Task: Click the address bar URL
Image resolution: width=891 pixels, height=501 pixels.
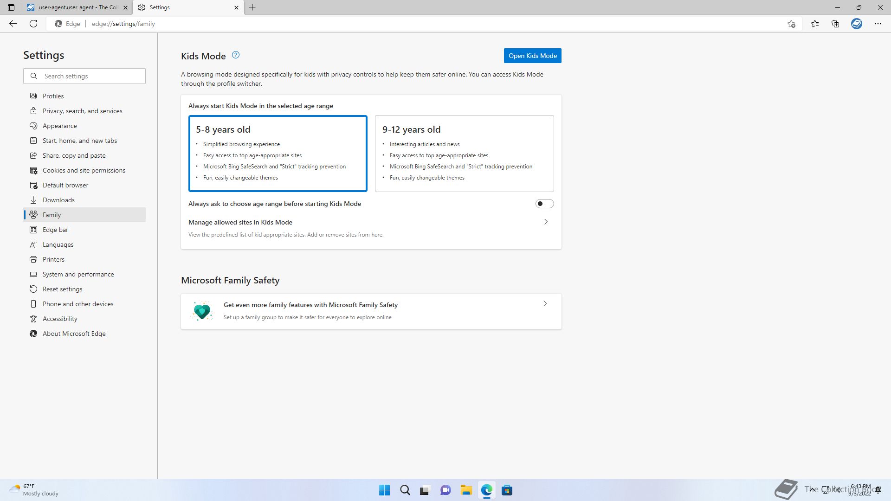Action: click(x=123, y=24)
